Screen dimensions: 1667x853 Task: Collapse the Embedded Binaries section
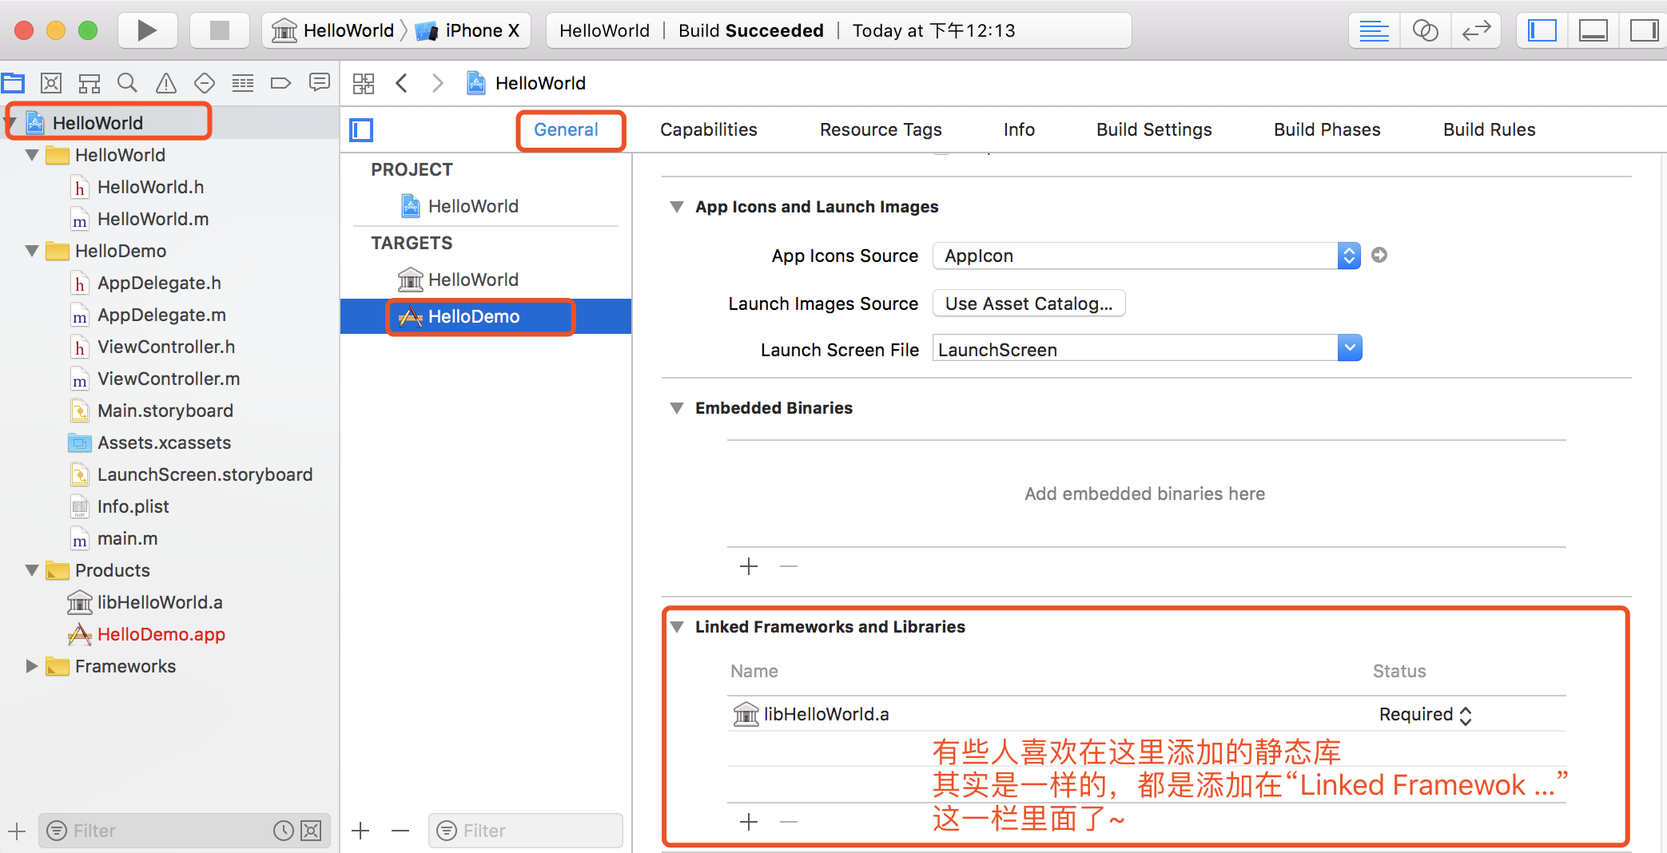click(677, 408)
